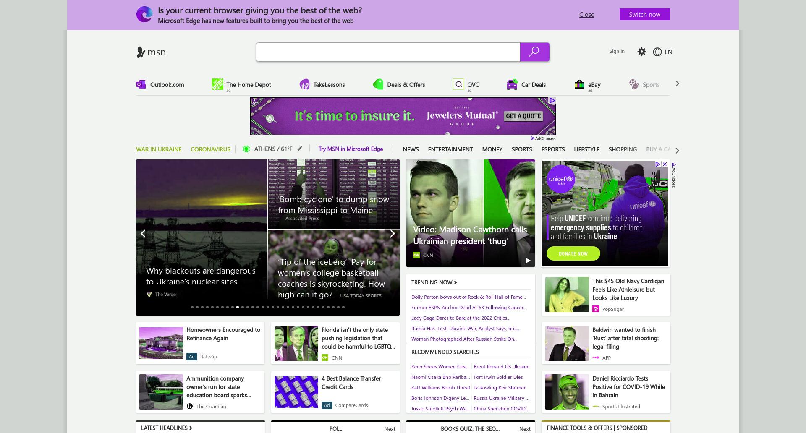Close the UNICEF ad with X icon

pos(665,164)
